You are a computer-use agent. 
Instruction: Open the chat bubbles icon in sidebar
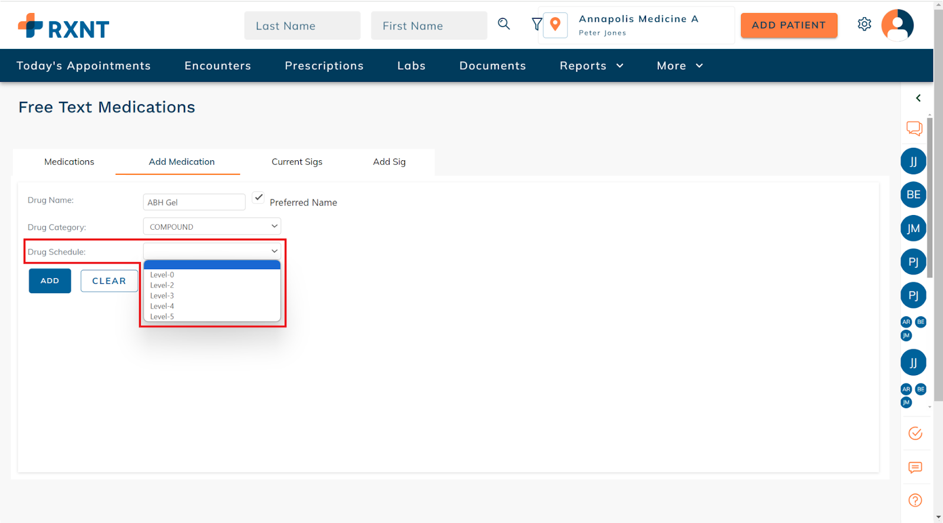[x=914, y=128]
